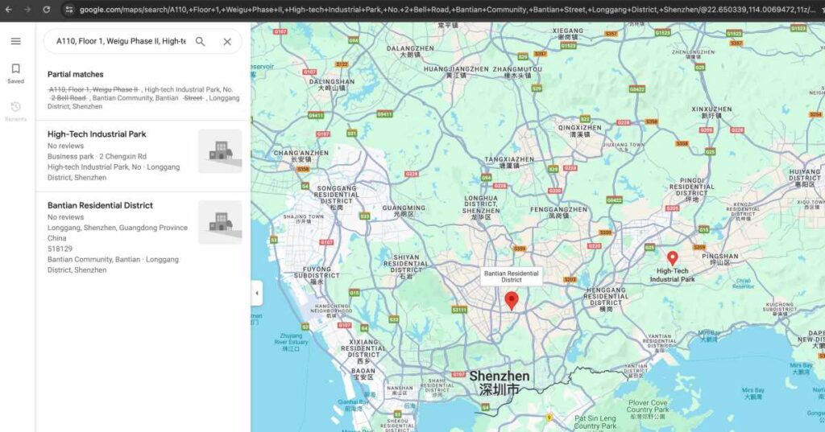Click the Shenzhen city label on map
This screenshot has width=825, height=432.
pyautogui.click(x=499, y=383)
